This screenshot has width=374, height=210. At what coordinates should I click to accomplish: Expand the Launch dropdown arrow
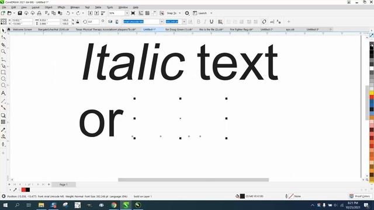(212, 13)
